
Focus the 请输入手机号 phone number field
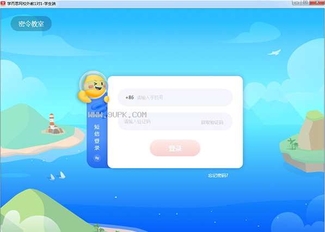coord(175,97)
